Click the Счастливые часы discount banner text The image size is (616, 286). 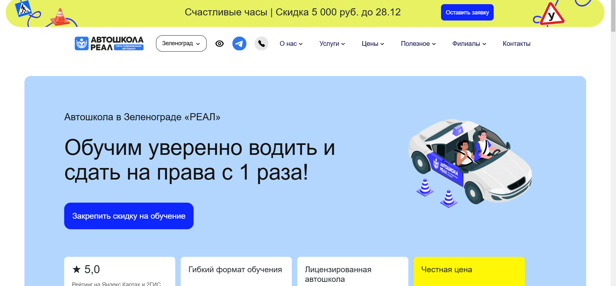point(292,12)
